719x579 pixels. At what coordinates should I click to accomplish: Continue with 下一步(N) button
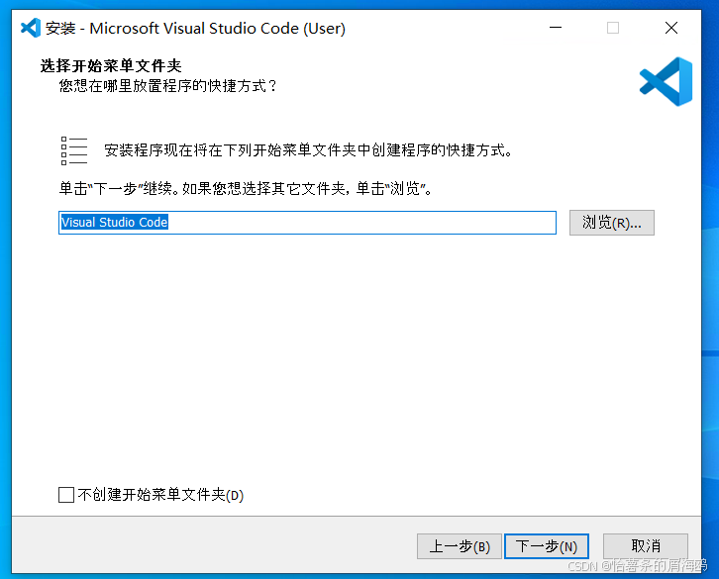click(x=547, y=546)
